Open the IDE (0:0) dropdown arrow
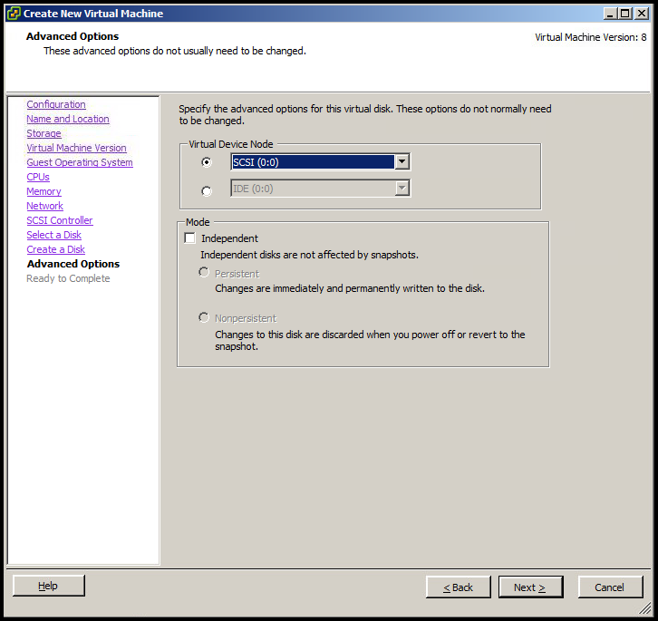This screenshot has height=621, width=658. click(x=402, y=188)
